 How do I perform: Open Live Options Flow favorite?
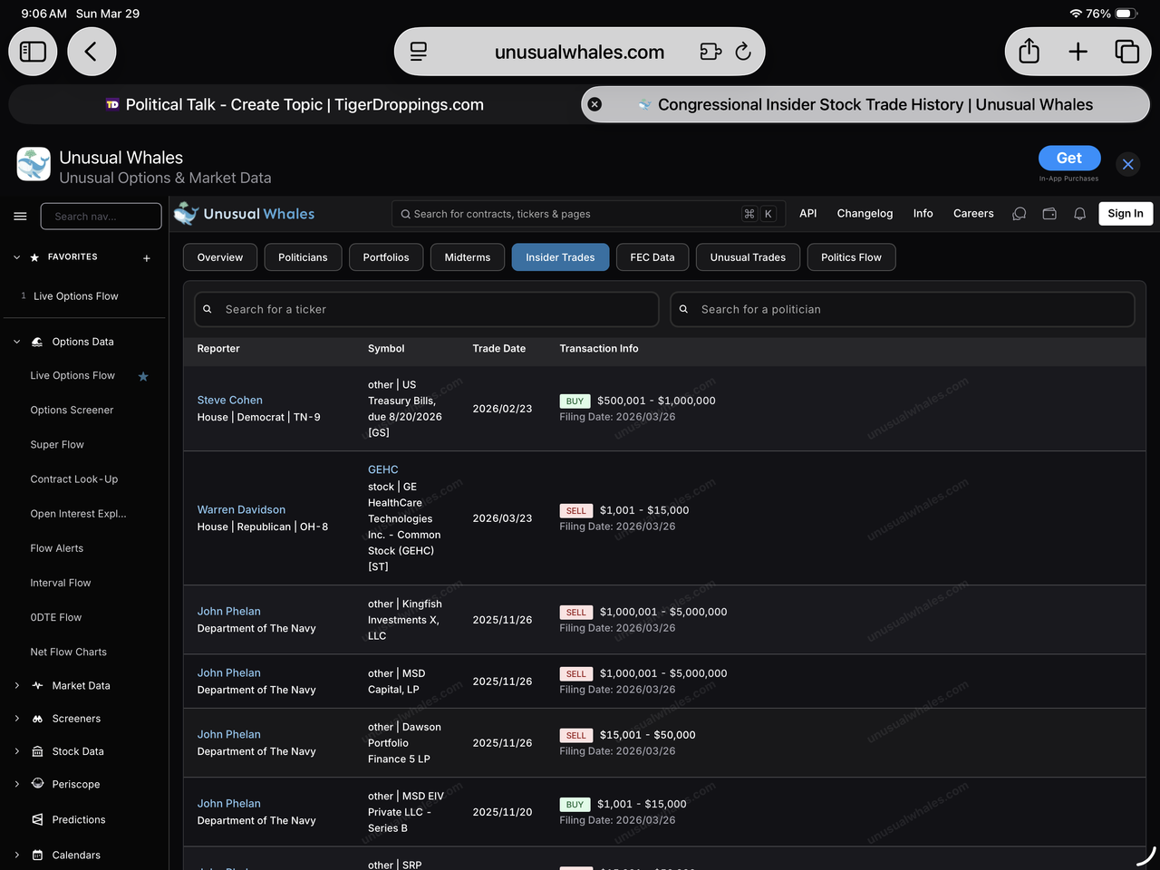75,296
